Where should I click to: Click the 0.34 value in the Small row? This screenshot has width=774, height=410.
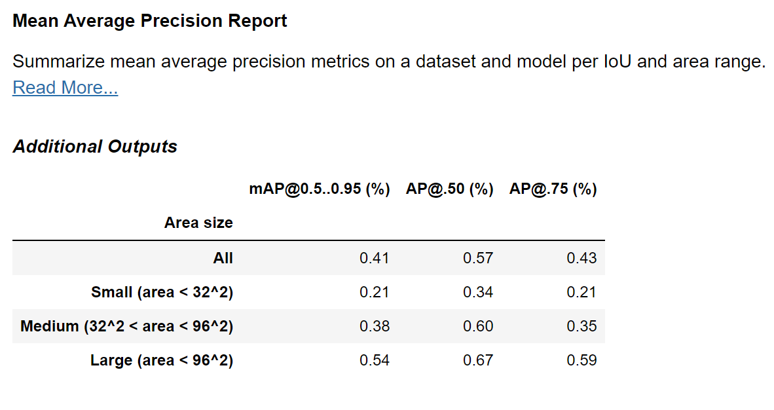pos(478,292)
